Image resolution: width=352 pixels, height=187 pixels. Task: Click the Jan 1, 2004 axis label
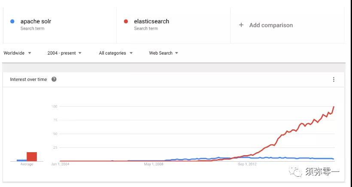pos(60,164)
